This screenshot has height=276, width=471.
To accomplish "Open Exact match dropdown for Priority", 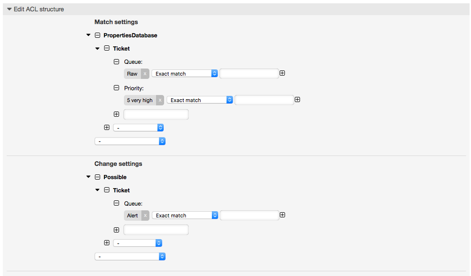I will (199, 100).
